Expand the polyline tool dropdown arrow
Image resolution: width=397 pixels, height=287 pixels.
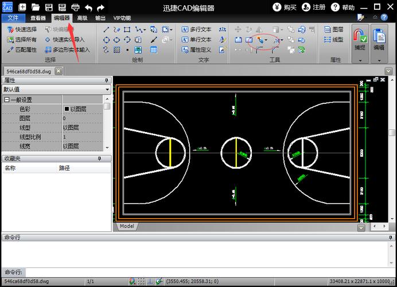[x=145, y=30]
